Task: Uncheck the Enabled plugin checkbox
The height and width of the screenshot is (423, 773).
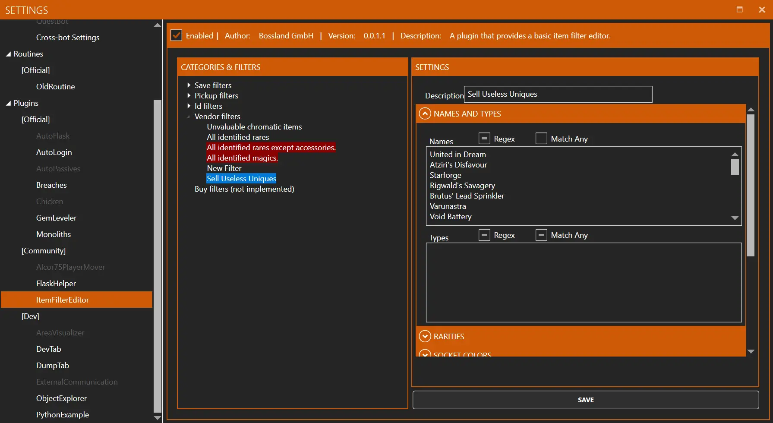Action: tap(176, 35)
